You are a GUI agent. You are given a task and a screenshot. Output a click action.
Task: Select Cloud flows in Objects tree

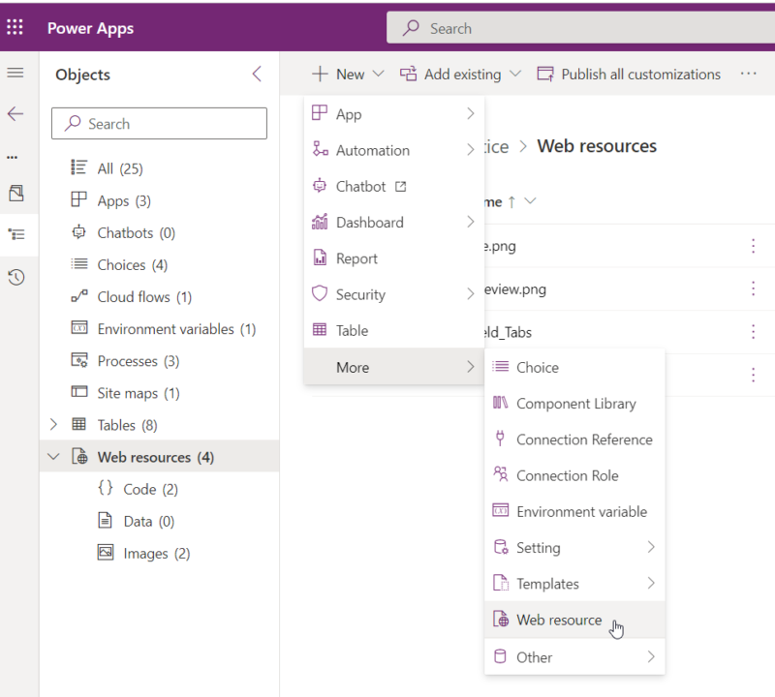click(x=144, y=297)
